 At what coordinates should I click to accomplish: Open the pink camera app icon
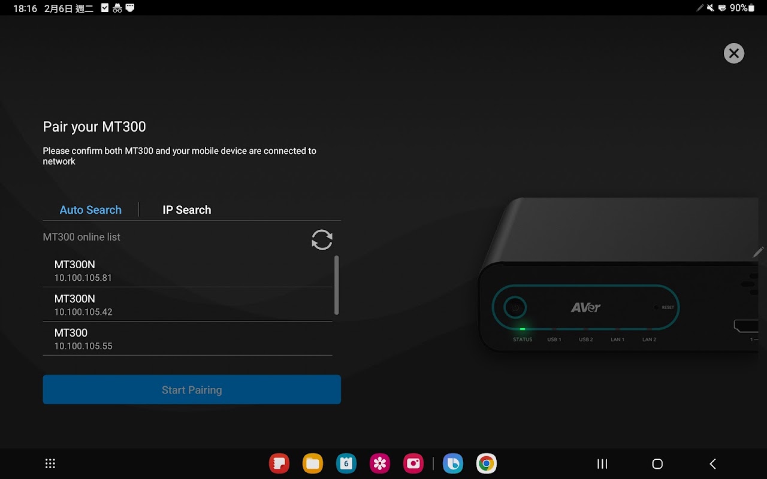click(413, 463)
